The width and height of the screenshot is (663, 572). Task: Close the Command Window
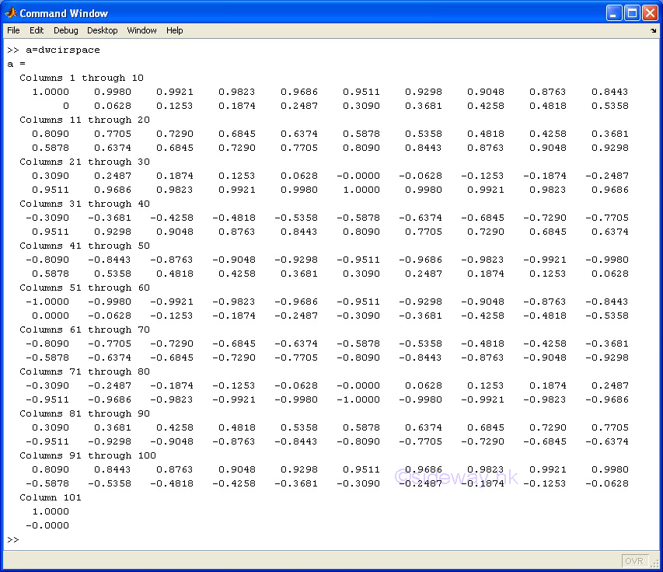click(x=650, y=13)
